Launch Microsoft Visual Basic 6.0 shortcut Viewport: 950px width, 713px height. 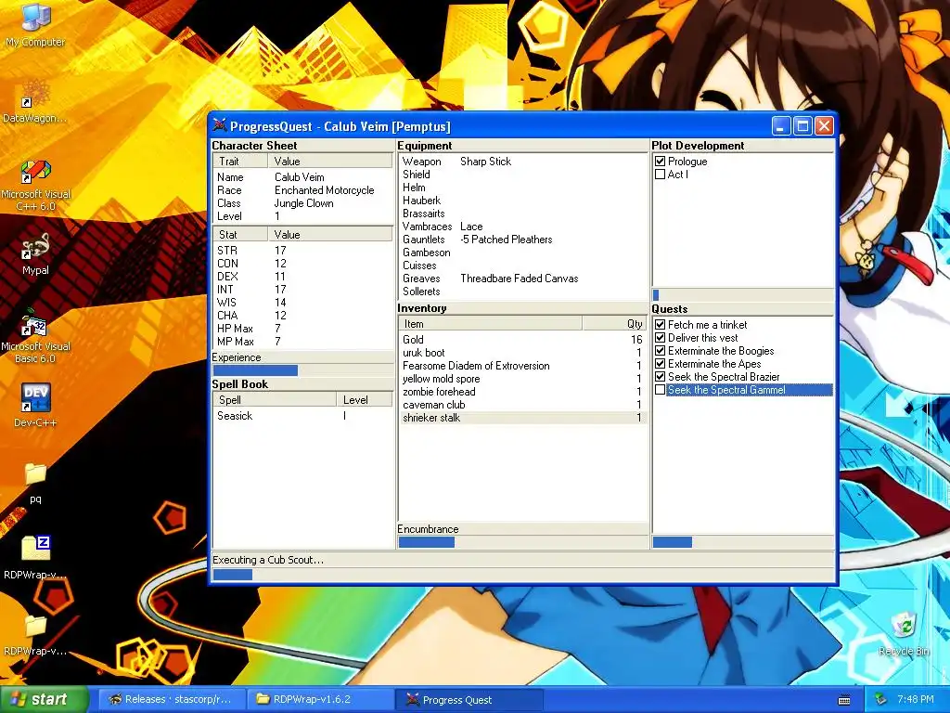35,338
